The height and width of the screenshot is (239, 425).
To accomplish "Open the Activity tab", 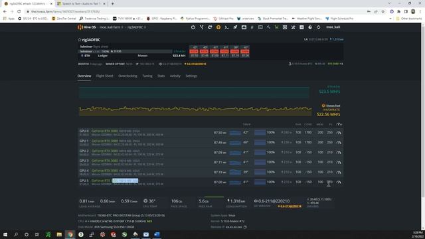I will pos(175,76).
